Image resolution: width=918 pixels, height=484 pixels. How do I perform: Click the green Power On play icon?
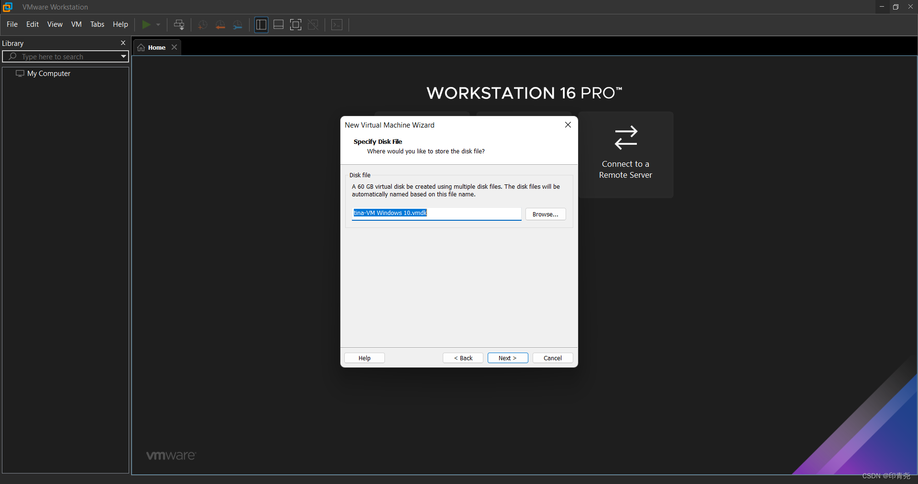[146, 24]
